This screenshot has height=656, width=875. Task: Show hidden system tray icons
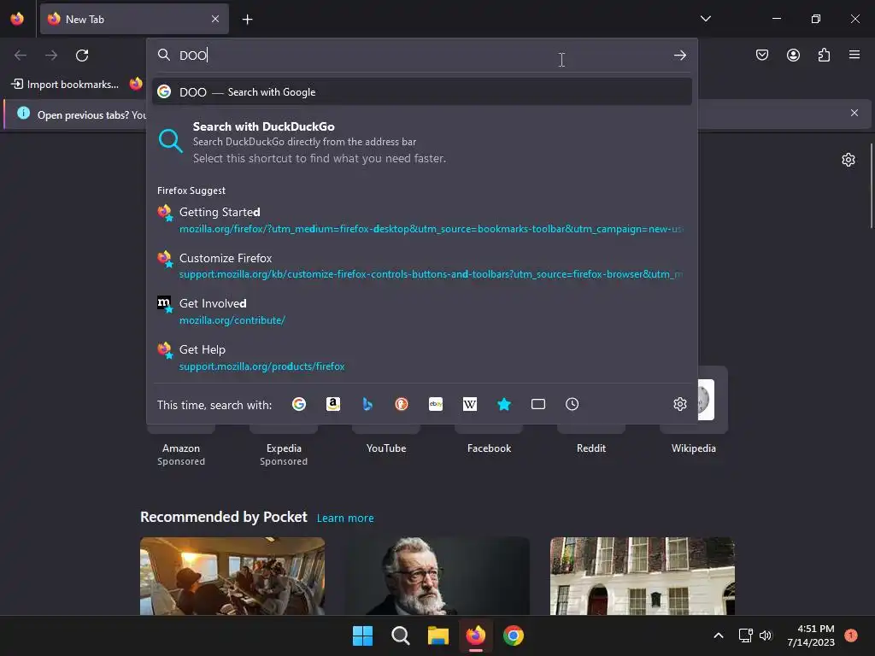(719, 635)
